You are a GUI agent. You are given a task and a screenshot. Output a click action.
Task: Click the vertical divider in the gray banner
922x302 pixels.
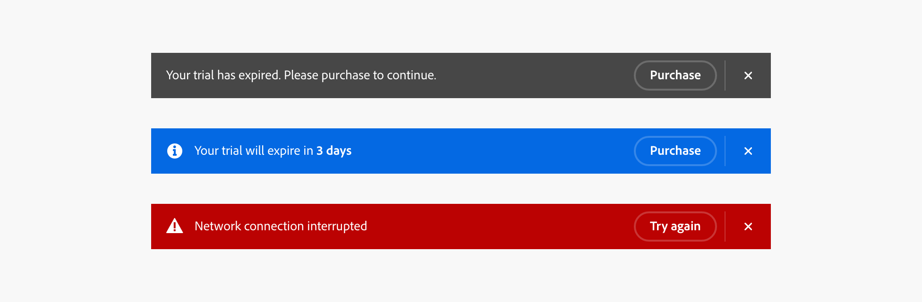pyautogui.click(x=725, y=75)
